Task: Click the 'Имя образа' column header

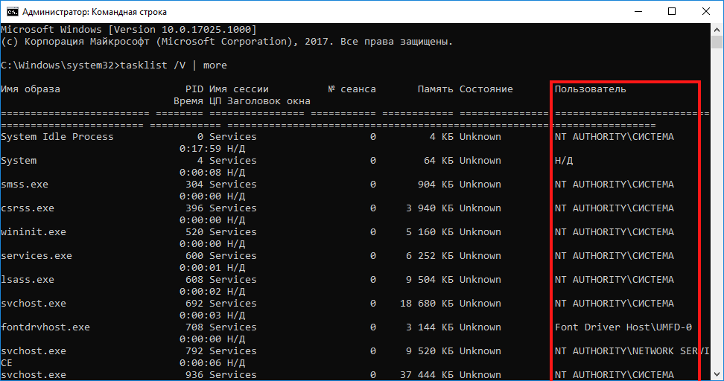Action: click(x=31, y=89)
